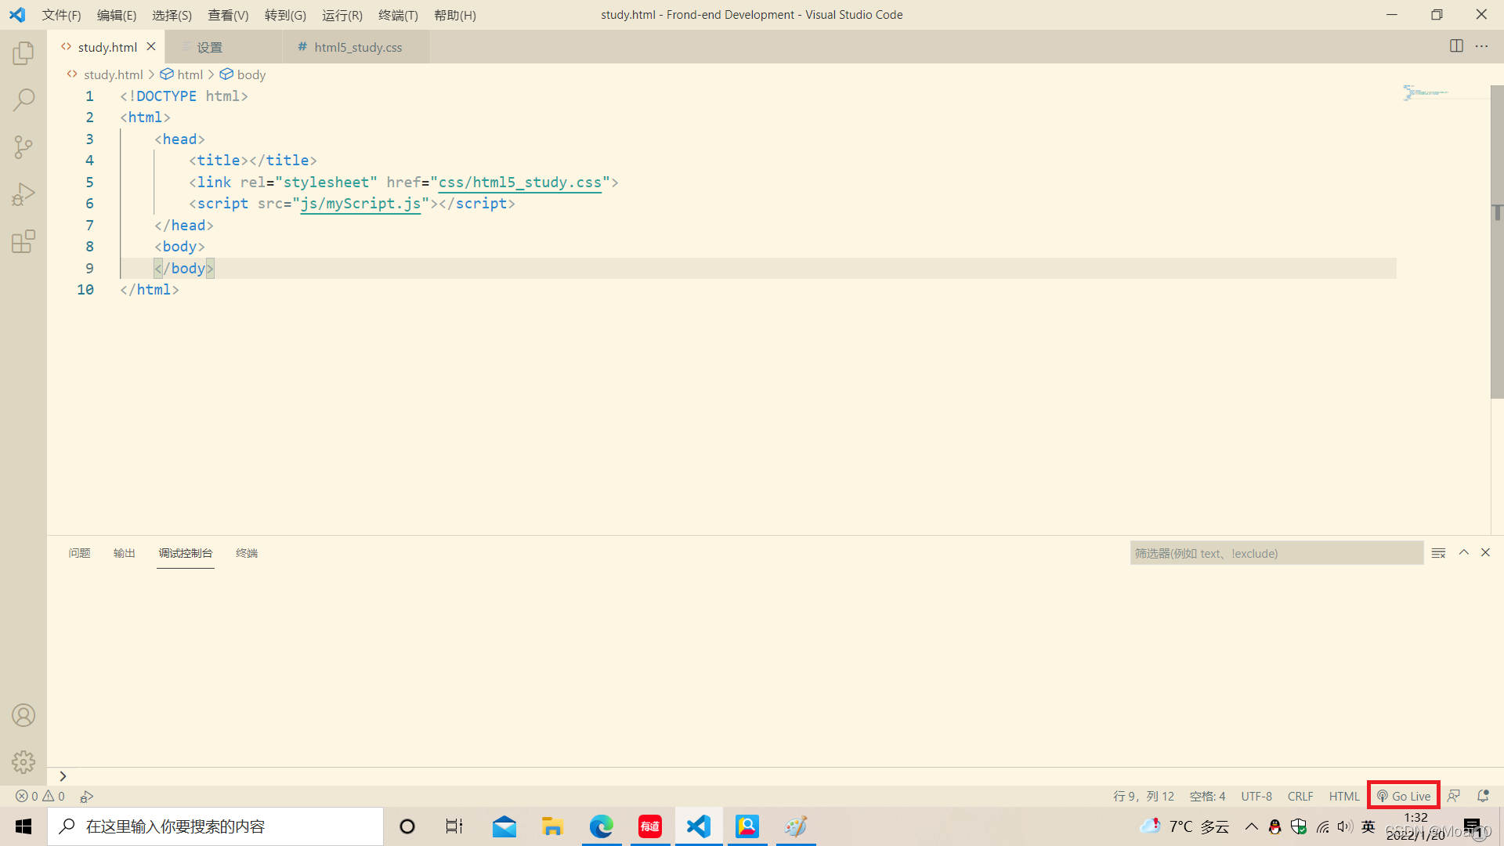Open the Youdao app in taskbar
This screenshot has width=1504, height=846.
[x=650, y=826]
